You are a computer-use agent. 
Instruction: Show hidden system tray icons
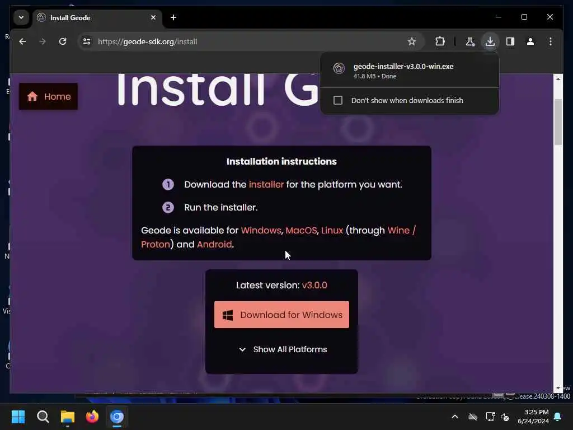455,417
